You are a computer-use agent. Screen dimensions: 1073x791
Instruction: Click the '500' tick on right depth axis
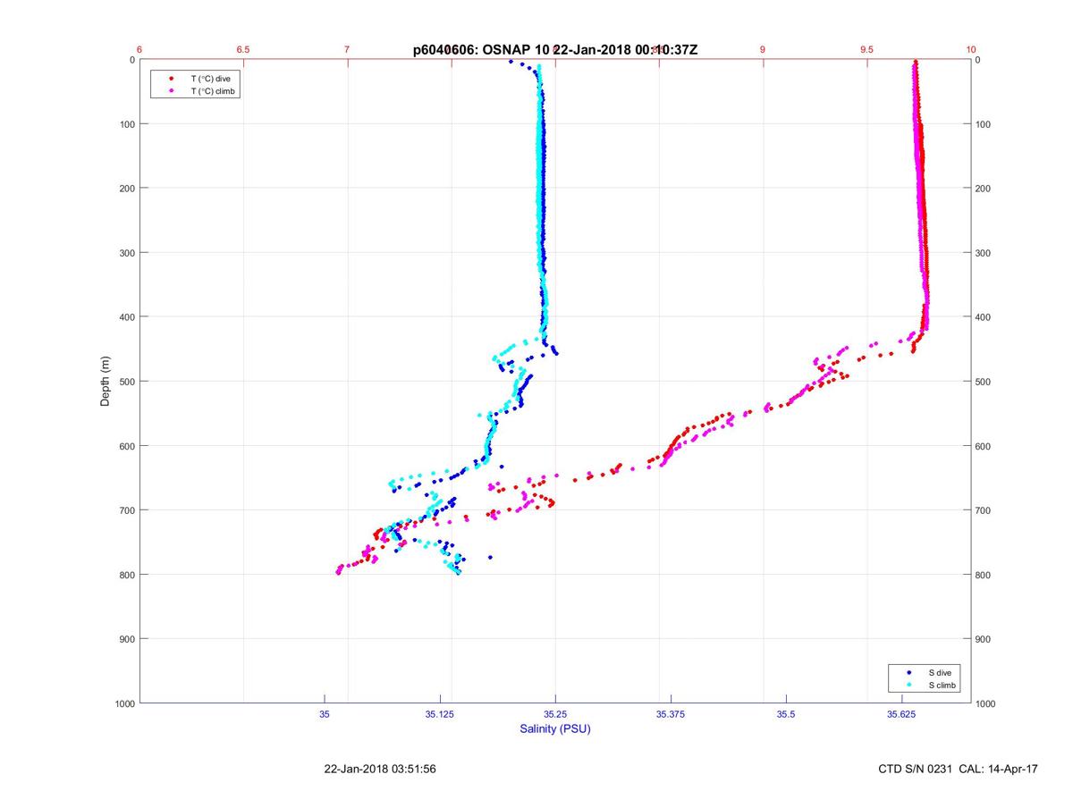coord(984,382)
